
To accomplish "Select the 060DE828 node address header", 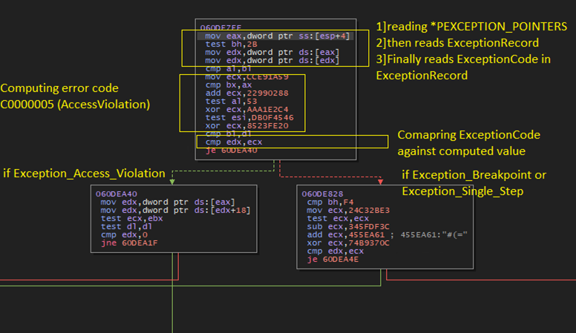I will [322, 194].
